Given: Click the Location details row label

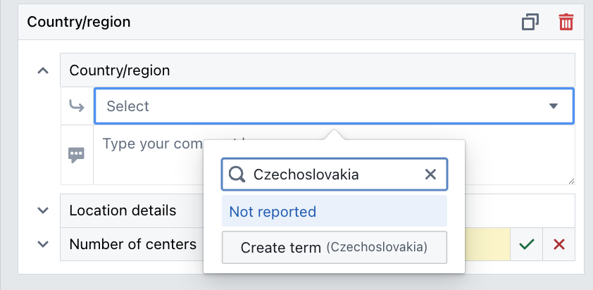Looking at the screenshot, I should pyautogui.click(x=123, y=210).
